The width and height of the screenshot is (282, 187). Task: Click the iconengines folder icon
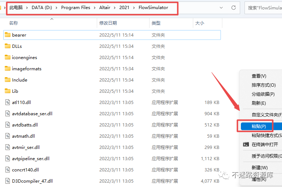pos(8,57)
